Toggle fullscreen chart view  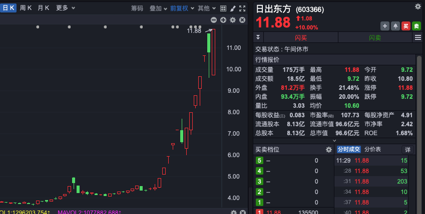[x=242, y=8]
